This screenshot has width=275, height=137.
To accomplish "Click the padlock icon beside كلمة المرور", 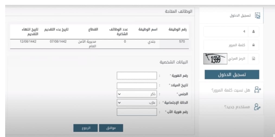I will coord(253,45).
